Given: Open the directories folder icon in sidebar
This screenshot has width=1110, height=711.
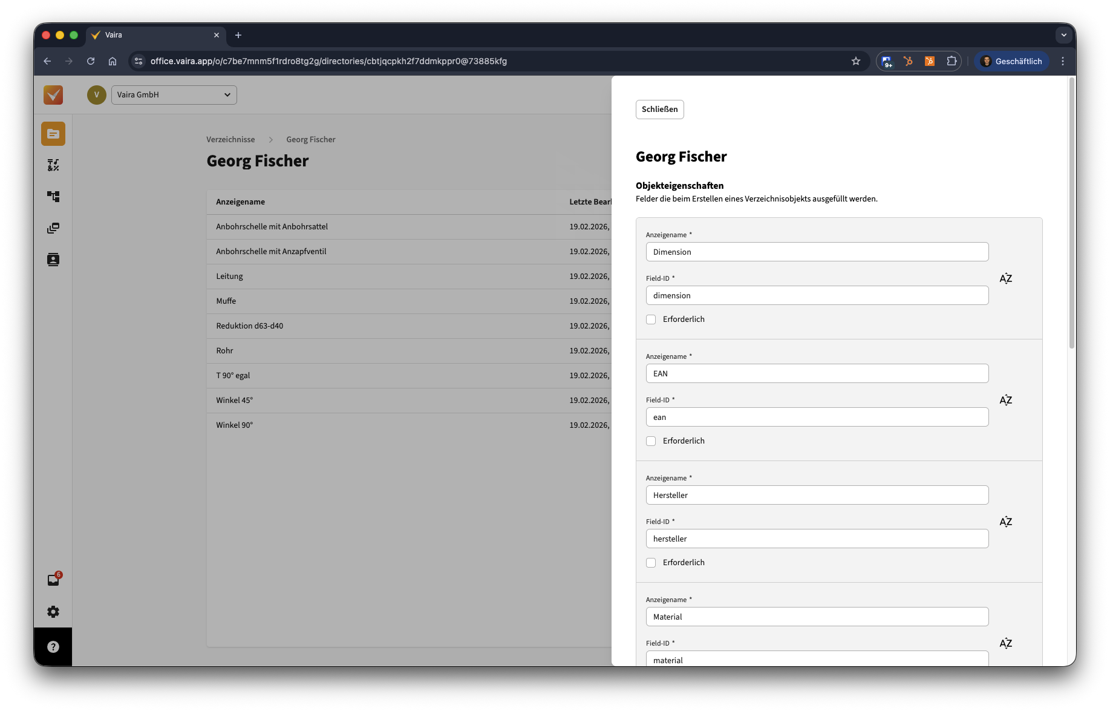Looking at the screenshot, I should pyautogui.click(x=53, y=134).
